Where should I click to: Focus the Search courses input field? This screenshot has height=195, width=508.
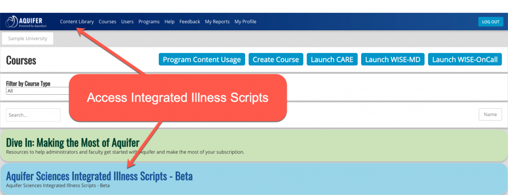click(33, 115)
